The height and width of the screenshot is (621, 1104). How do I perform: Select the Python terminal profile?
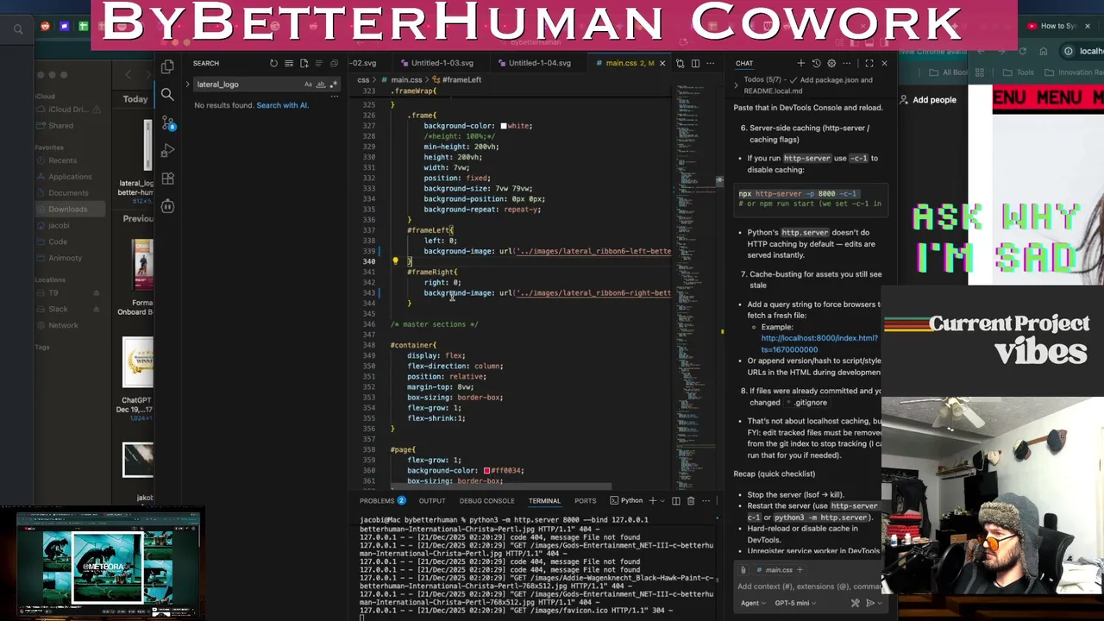click(627, 501)
